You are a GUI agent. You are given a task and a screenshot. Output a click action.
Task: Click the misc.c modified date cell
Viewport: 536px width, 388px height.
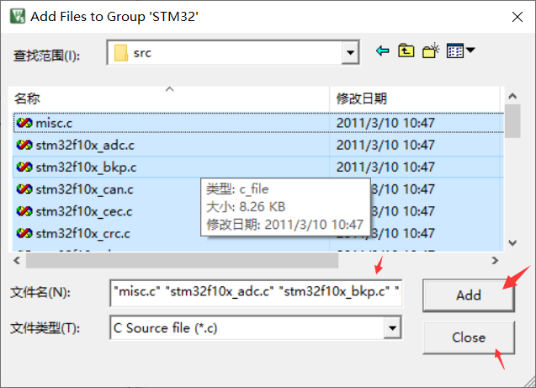coord(385,123)
